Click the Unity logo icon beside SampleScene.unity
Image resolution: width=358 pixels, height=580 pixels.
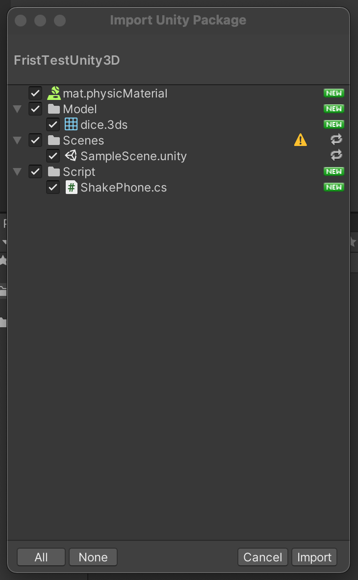(71, 156)
